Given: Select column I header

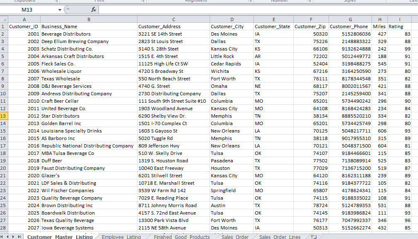Looking at the screenshot, I should [399, 19].
